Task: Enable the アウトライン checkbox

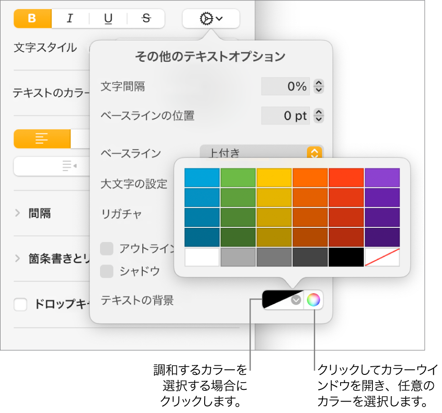Action: tap(108, 249)
